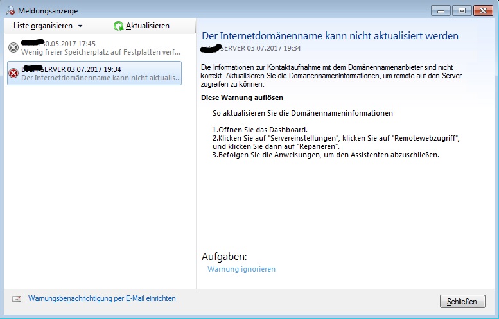Image resolution: width=499 pixels, height=319 pixels.
Task: Minimize the Meldungsanzeige window
Action: pyautogui.click(x=440, y=10)
